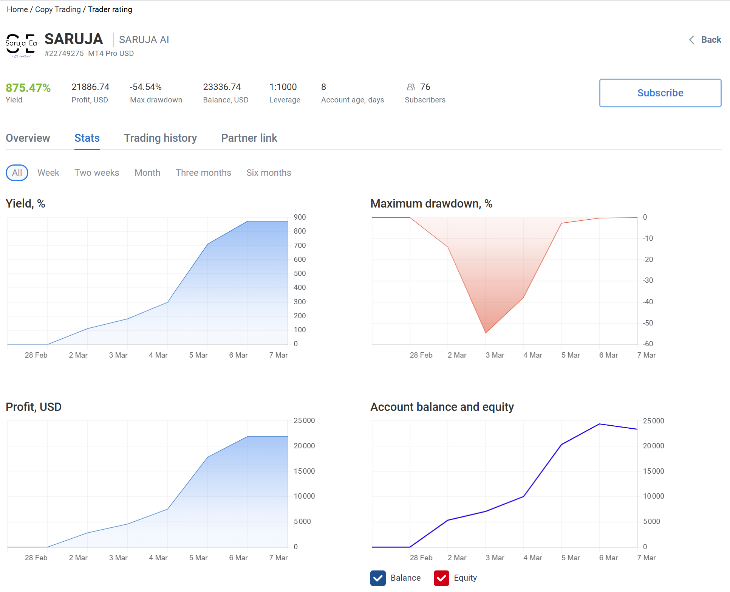The image size is (730, 592).
Task: Toggle the Balance checkbox in legend
Action: [378, 578]
